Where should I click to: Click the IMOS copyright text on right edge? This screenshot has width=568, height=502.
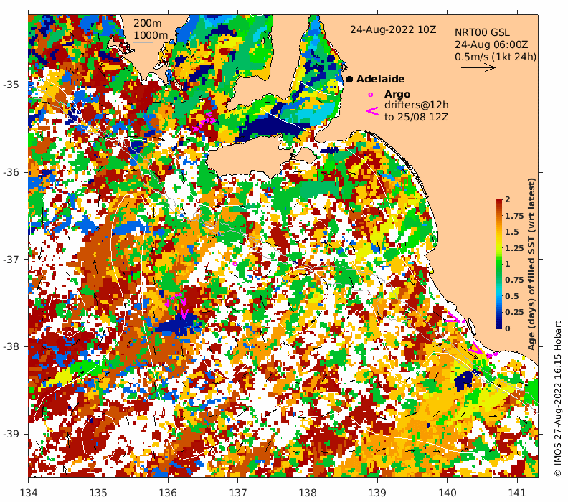click(x=558, y=399)
